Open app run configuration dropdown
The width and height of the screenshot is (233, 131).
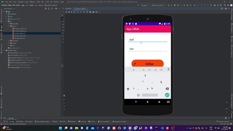coord(145,5)
